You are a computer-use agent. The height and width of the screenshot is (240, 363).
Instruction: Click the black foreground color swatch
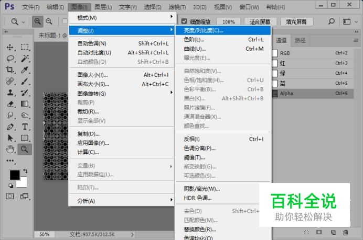click(14, 175)
